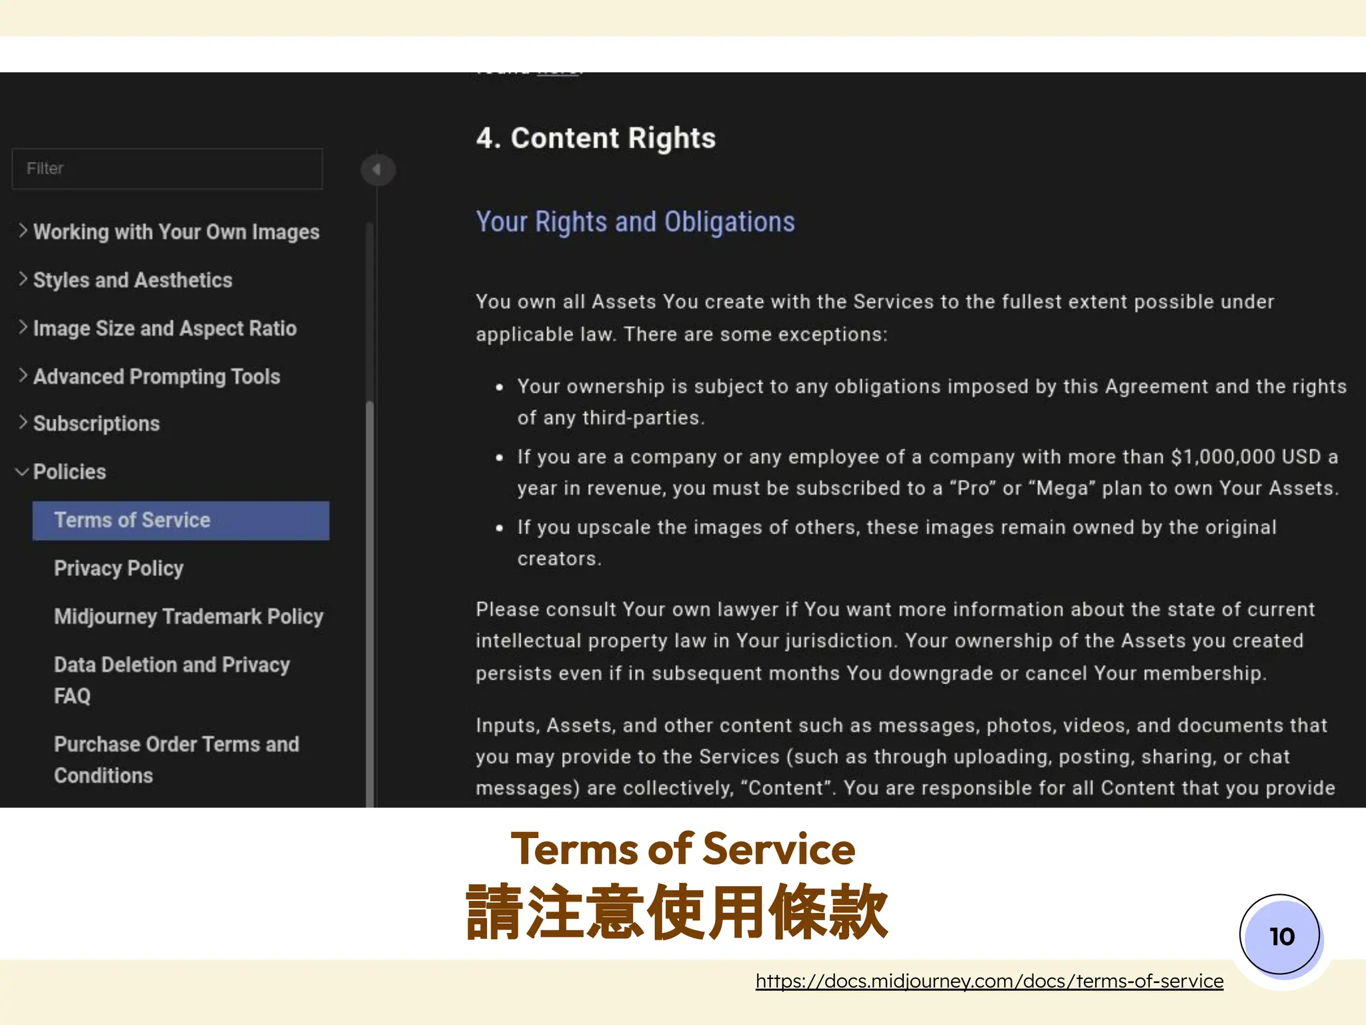This screenshot has height=1025, width=1366.
Task: Open Working with Your Own Images section
Action: point(177,232)
